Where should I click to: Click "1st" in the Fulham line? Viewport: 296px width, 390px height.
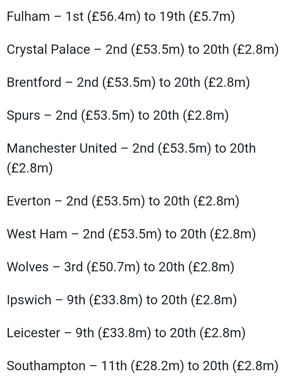click(x=75, y=16)
